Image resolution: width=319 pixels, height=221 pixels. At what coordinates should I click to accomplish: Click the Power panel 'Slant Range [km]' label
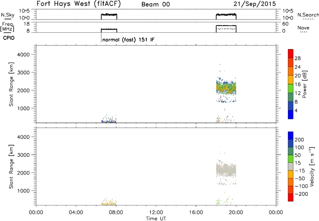click(x=11, y=84)
